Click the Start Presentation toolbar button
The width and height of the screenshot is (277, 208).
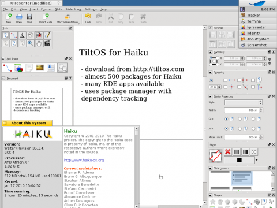[68, 18]
